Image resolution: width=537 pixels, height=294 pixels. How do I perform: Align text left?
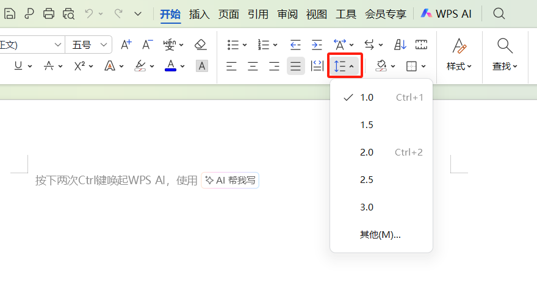231,66
